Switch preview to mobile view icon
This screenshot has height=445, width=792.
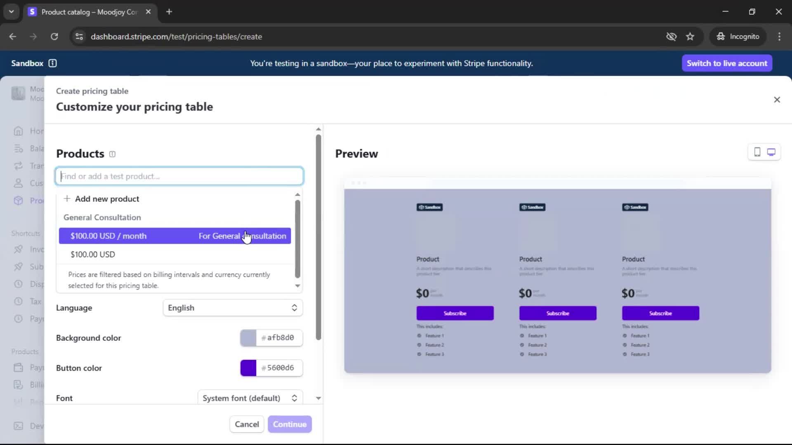757,152
